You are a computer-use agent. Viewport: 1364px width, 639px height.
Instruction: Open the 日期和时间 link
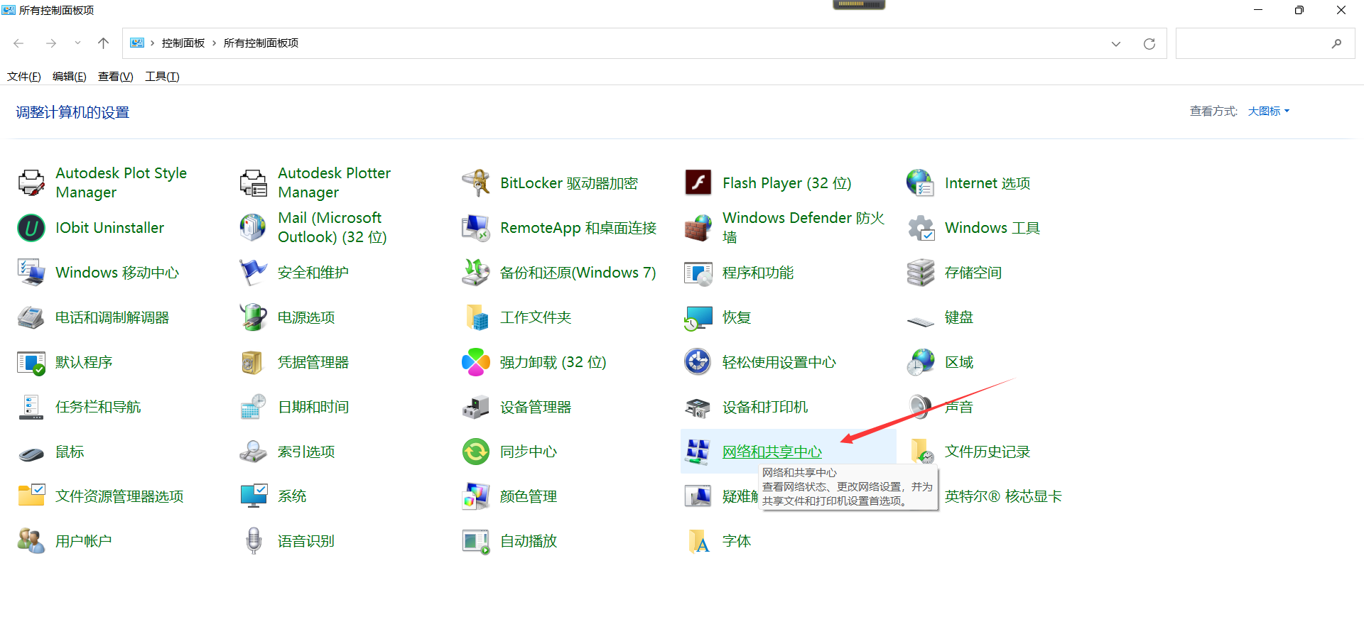[x=313, y=407]
